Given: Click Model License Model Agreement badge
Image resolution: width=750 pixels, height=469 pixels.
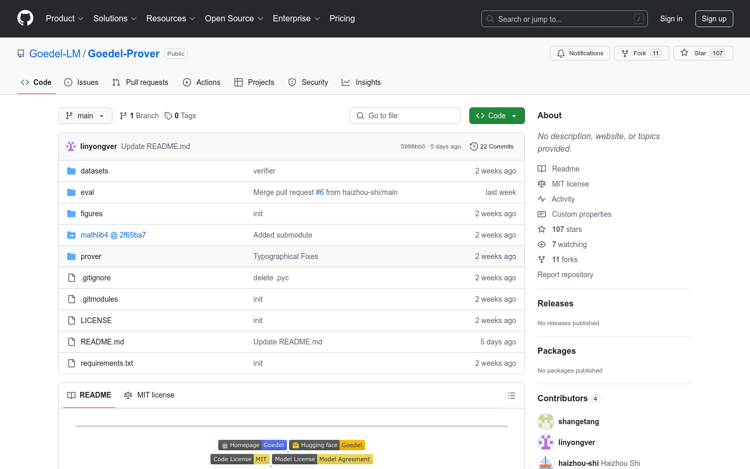Looking at the screenshot, I should [x=322, y=459].
